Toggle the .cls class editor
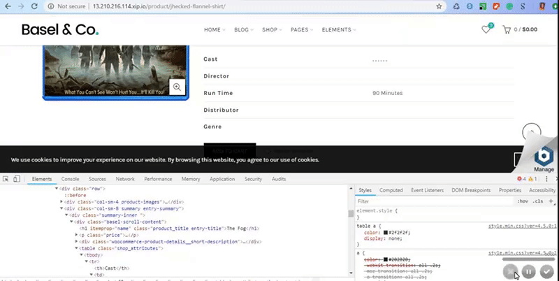The width and height of the screenshot is (559, 281). tap(537, 201)
